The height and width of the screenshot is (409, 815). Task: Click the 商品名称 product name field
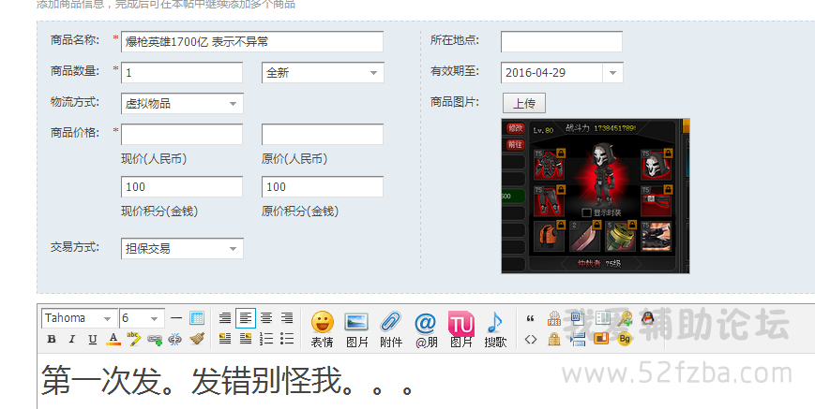[252, 41]
